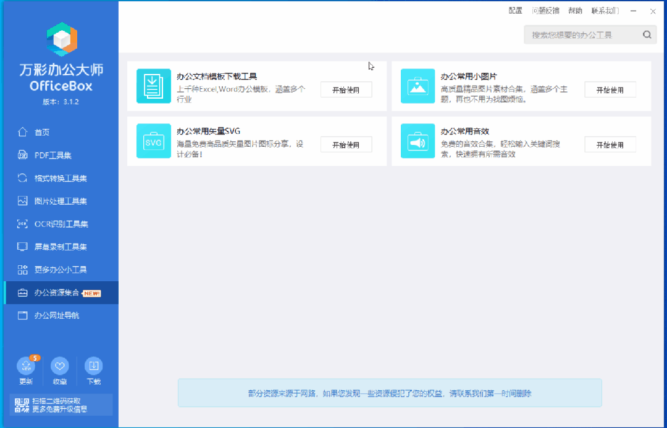Click the orange NEW! badge
Viewport: 667px width, 428px height.
92,294
